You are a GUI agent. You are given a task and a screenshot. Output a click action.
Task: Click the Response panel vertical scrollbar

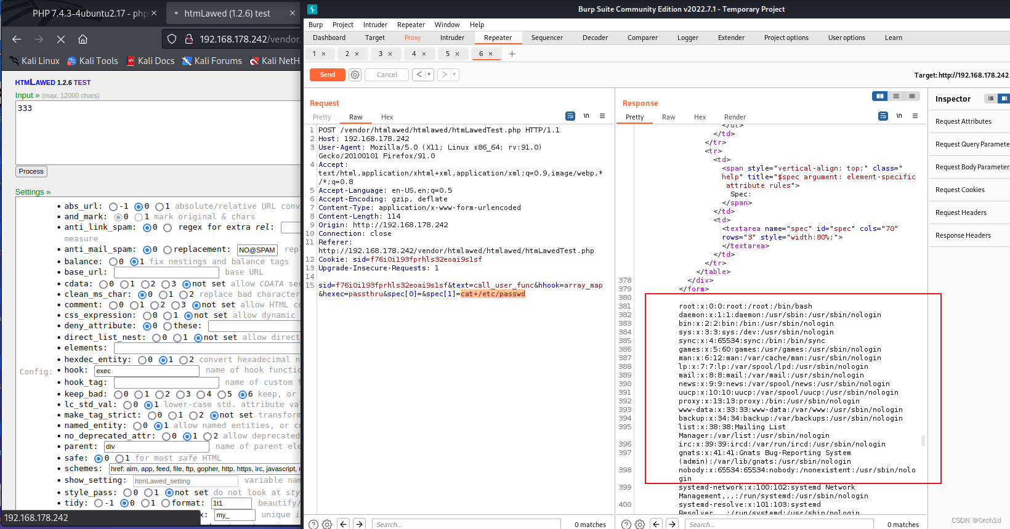coord(923,440)
